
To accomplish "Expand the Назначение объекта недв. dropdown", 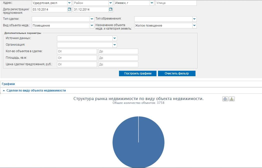I will (x=194, y=26).
